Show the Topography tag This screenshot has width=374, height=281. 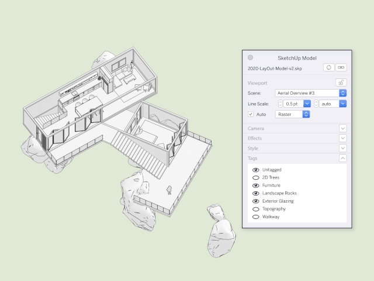255,209
